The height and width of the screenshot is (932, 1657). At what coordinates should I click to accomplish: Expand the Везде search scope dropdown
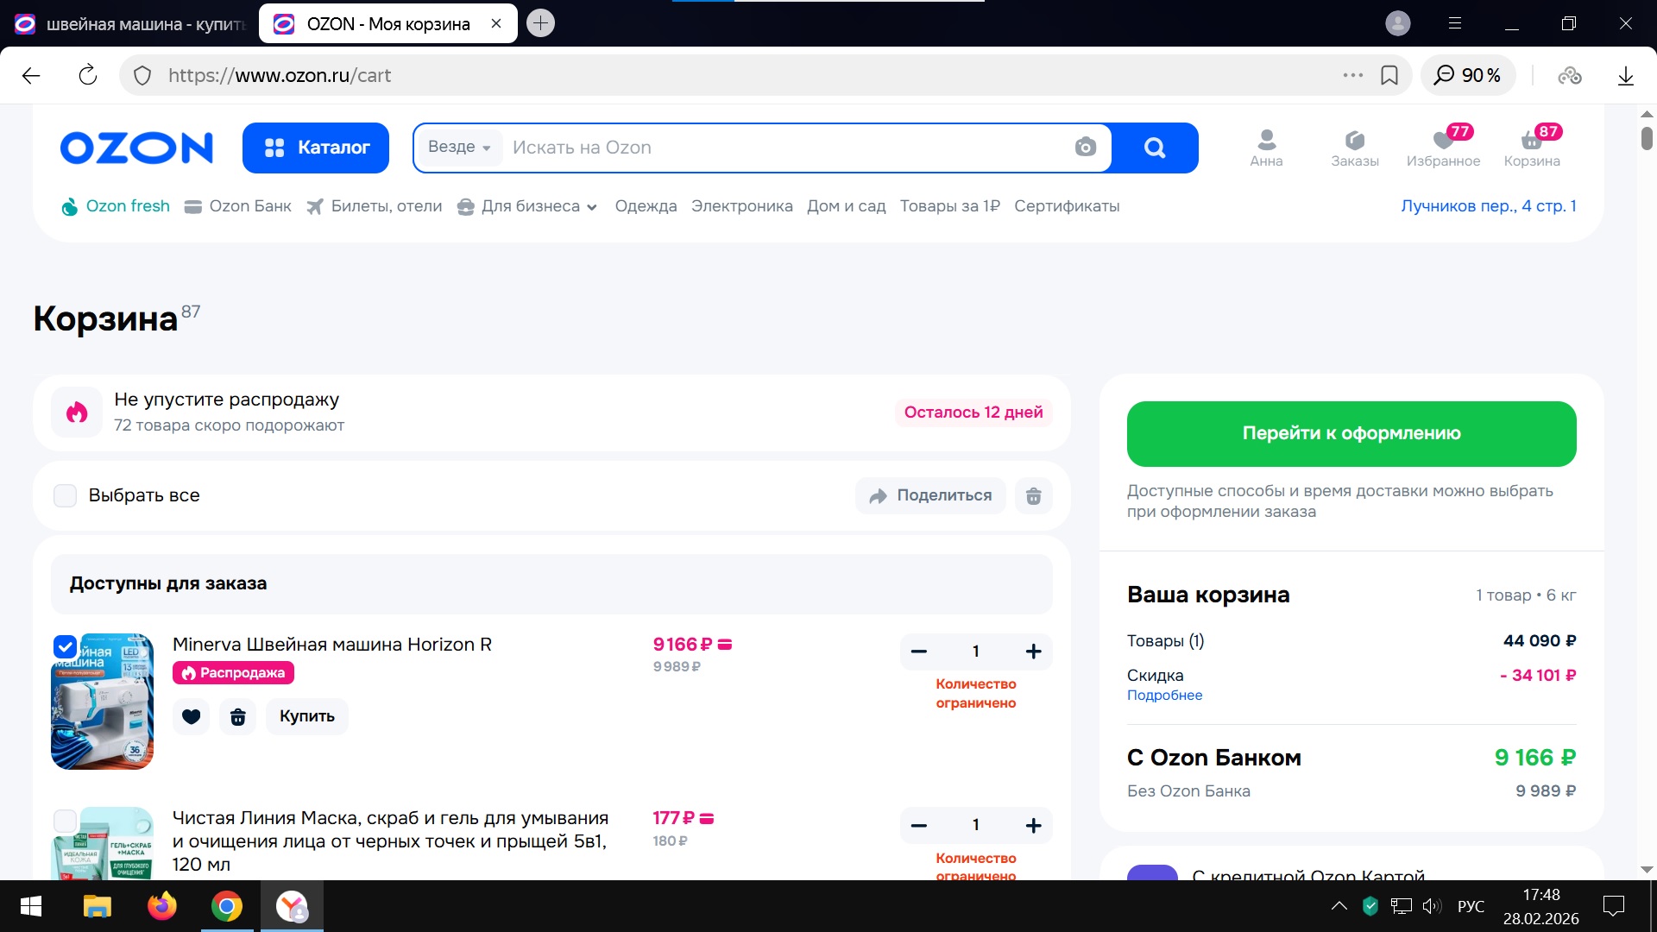459,148
